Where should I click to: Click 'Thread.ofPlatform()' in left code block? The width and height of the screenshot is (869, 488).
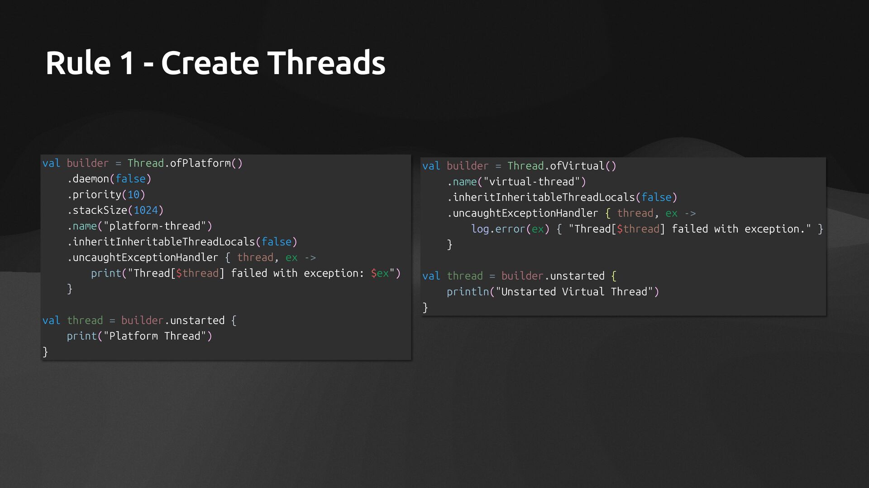point(185,163)
